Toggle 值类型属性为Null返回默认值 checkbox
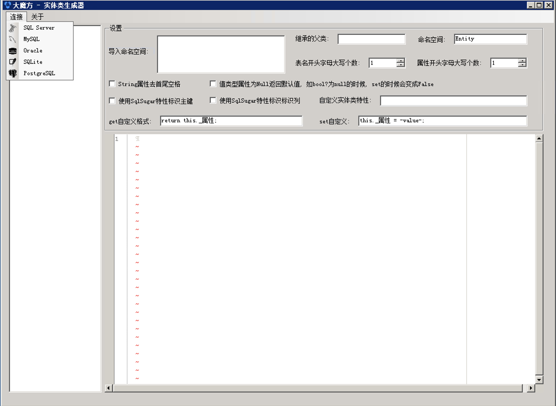The height and width of the screenshot is (406, 556). coord(213,84)
